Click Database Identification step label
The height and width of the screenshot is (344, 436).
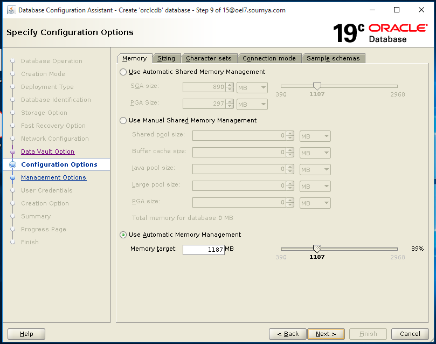point(56,100)
